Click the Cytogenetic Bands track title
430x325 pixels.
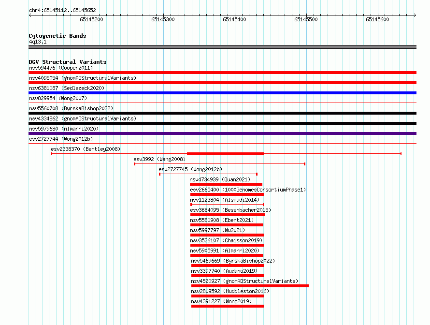57,36
